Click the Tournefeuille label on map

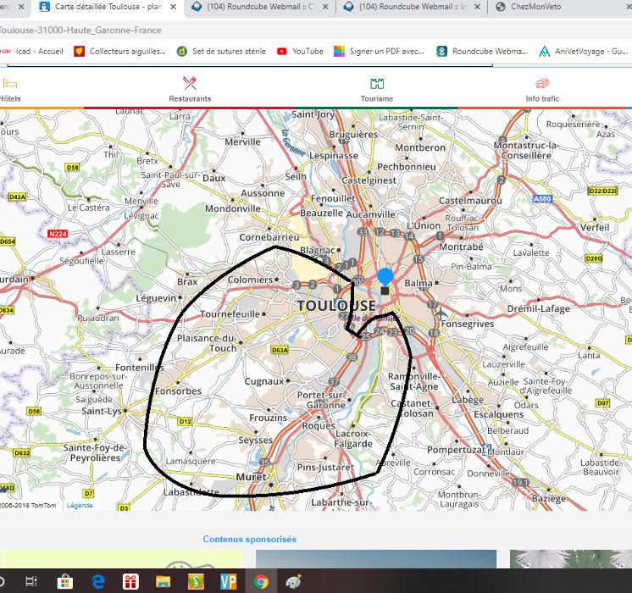[x=230, y=313]
